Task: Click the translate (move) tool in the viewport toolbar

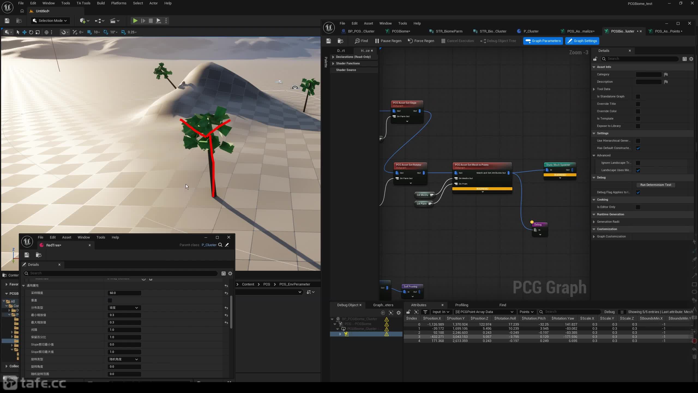Action: pyautogui.click(x=24, y=32)
